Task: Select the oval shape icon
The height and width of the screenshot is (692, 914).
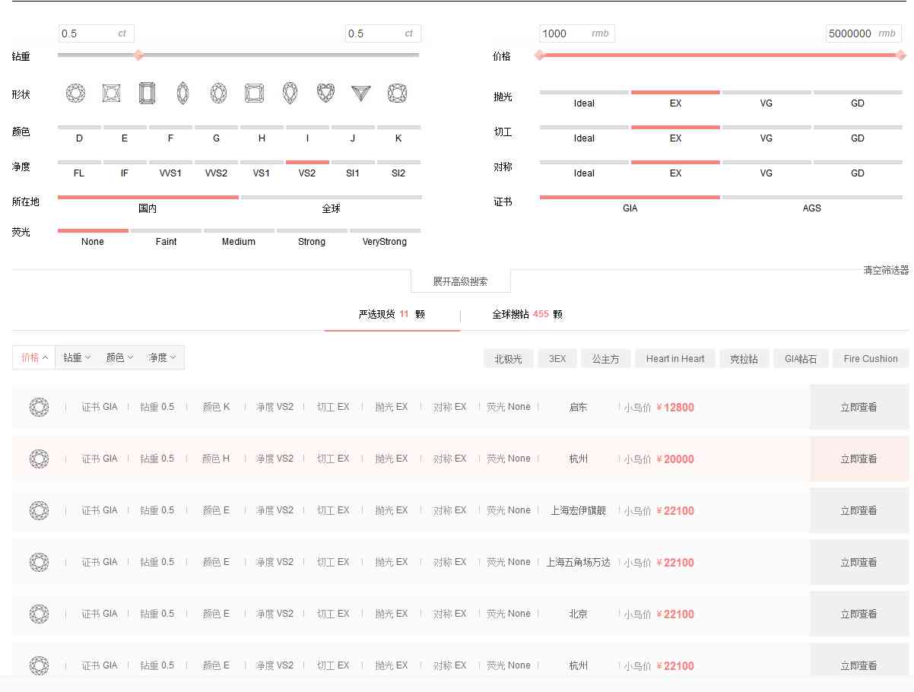Action: [x=217, y=93]
